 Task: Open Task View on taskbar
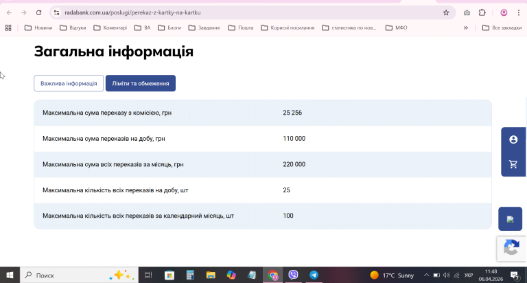point(148,275)
